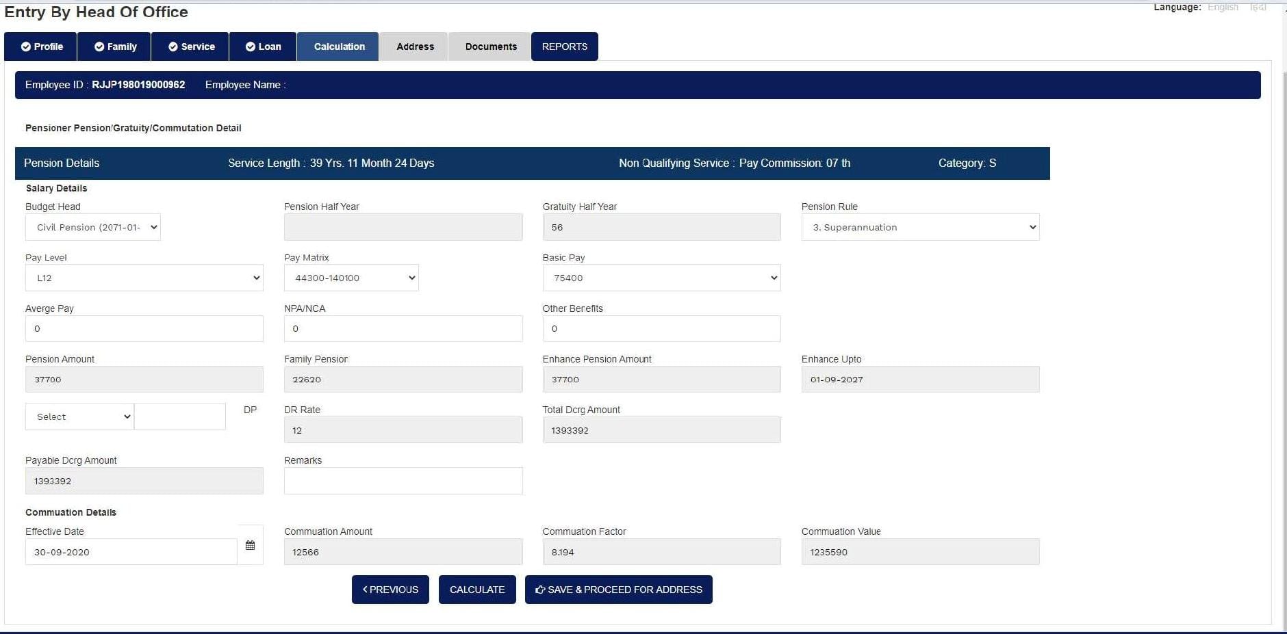This screenshot has width=1287, height=634.
Task: Click the Pension Half Year field
Action: tap(403, 227)
